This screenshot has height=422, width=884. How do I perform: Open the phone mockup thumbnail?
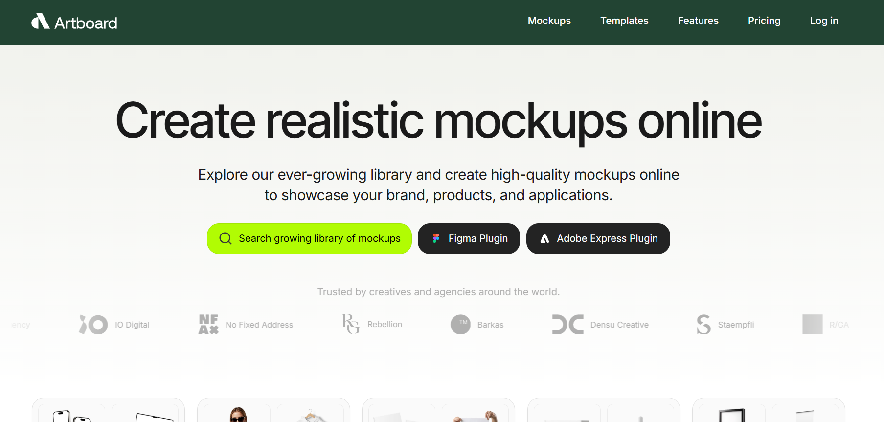pyautogui.click(x=71, y=414)
